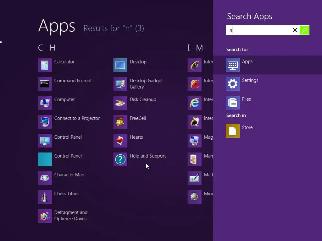Select the Files search scope icon
This screenshot has width=322, height=241.
233,103
